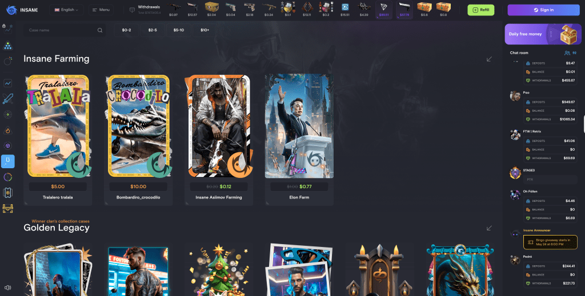The image size is (585, 296).
Task: Filter cases by $0-2 price
Action: (126, 30)
